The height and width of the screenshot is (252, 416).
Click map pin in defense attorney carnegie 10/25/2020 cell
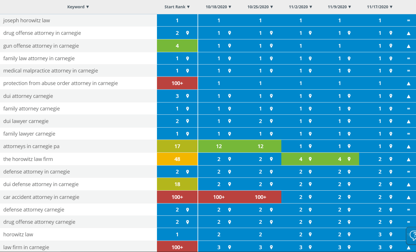tap(271, 209)
